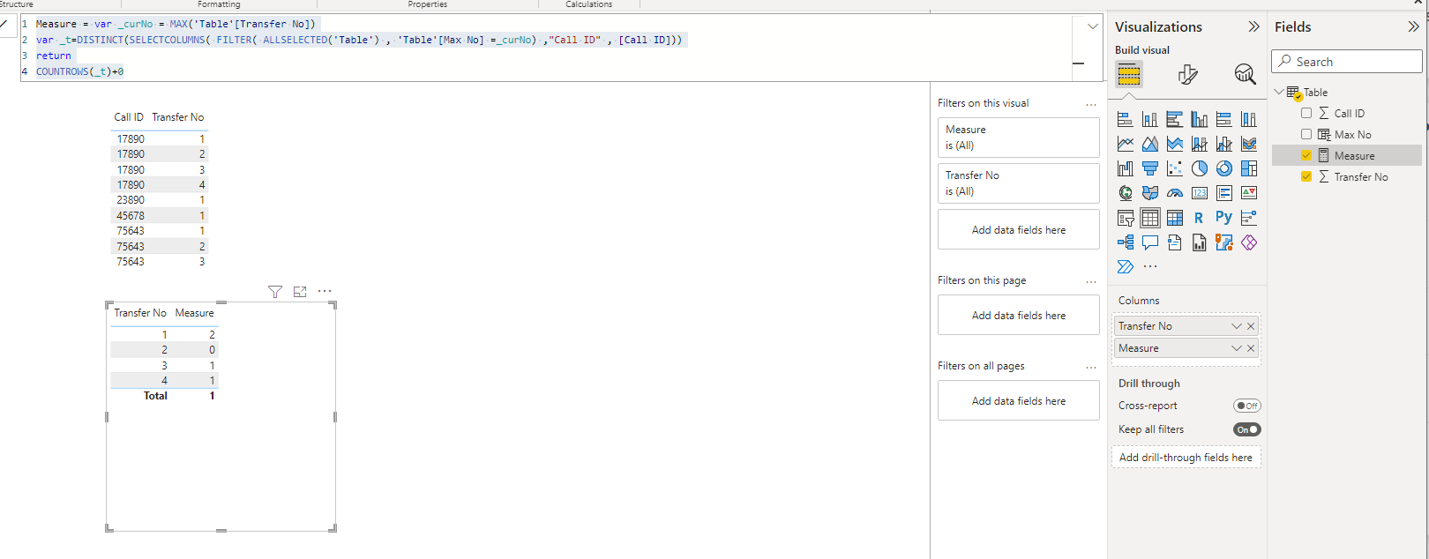This screenshot has height=559, width=1429.
Task: Select the Build visual tab
Action: pyautogui.click(x=1129, y=74)
